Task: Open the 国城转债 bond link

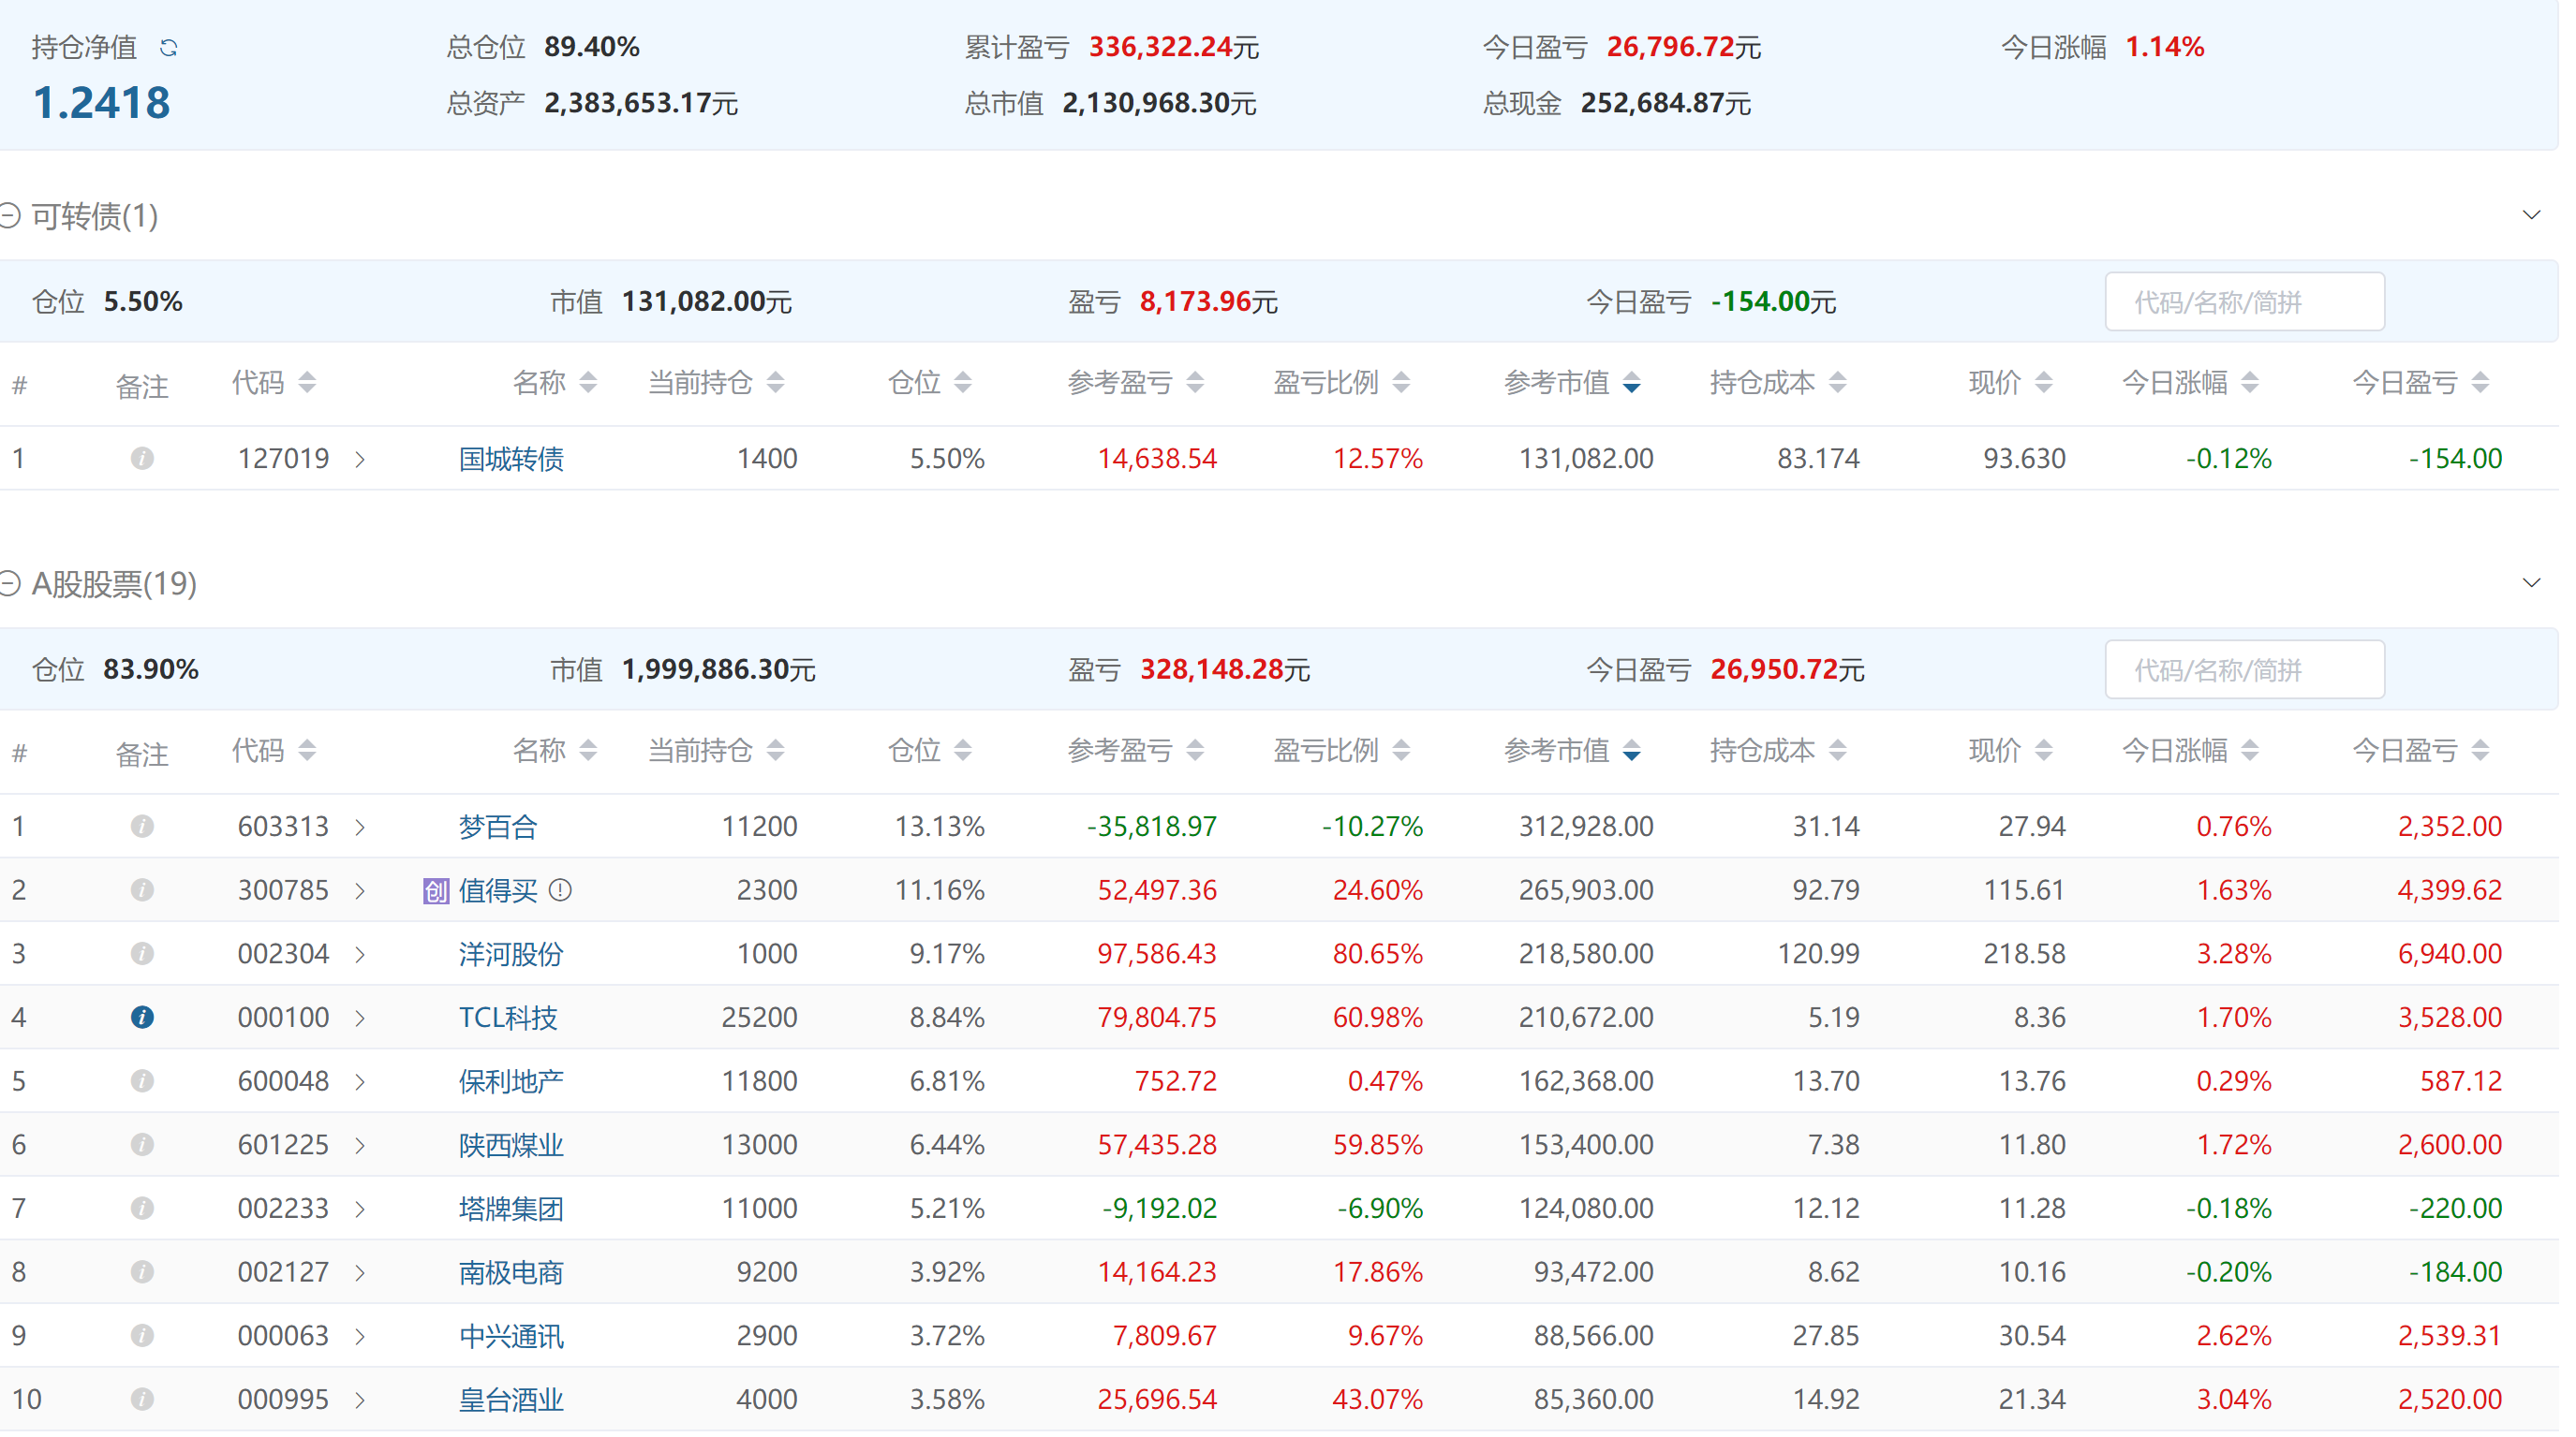Action: 513,462
